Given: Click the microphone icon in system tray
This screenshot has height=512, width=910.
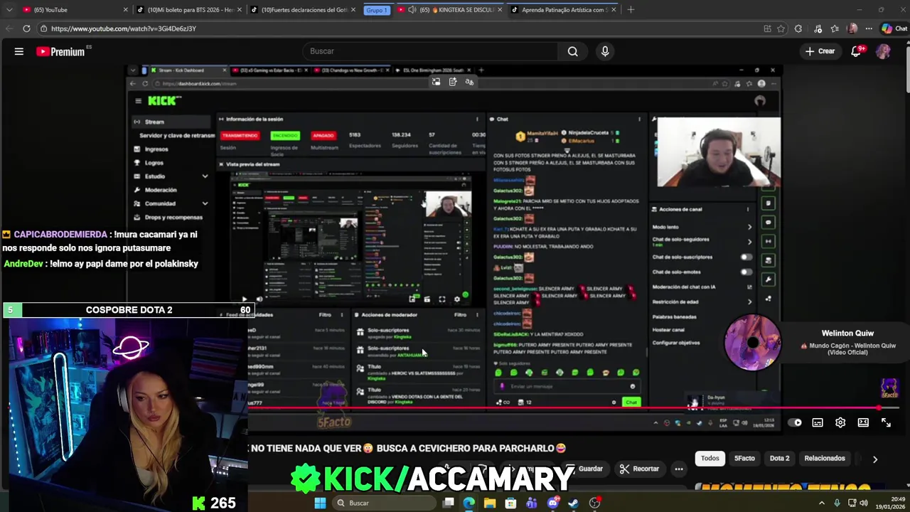Looking at the screenshot, I should point(835,503).
